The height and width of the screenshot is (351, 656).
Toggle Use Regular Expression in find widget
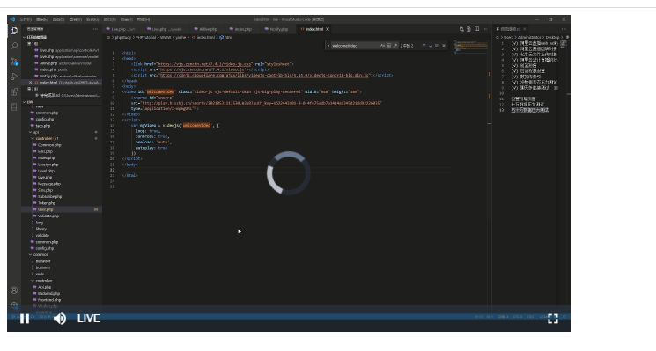pos(395,45)
